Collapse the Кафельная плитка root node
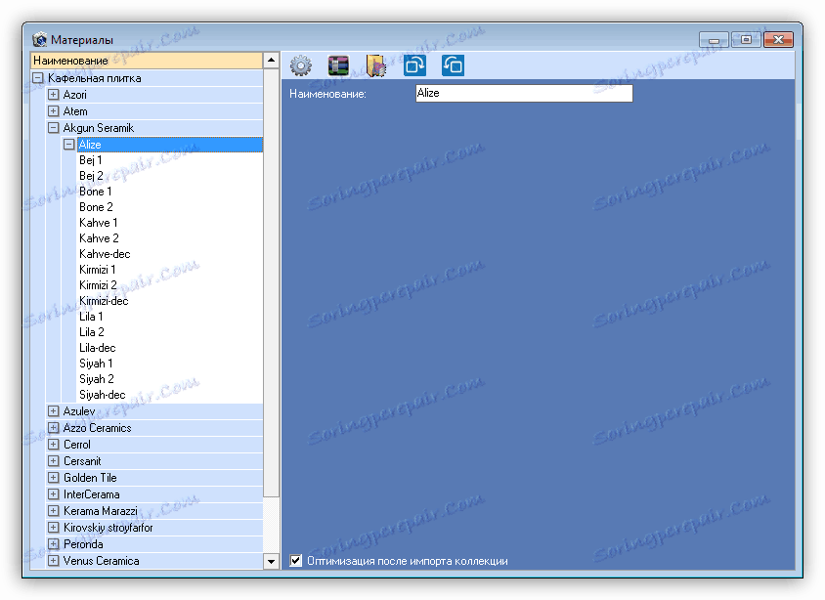 point(38,78)
